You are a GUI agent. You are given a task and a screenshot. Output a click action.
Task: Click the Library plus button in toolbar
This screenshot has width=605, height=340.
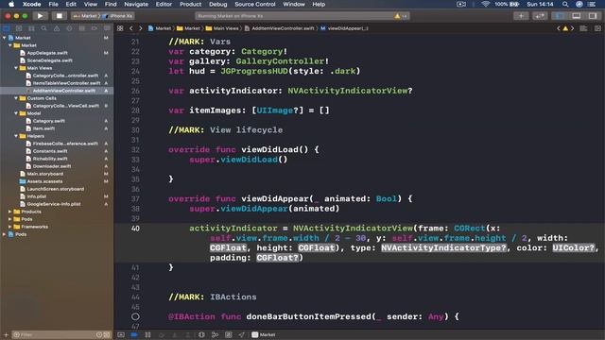click(x=521, y=16)
